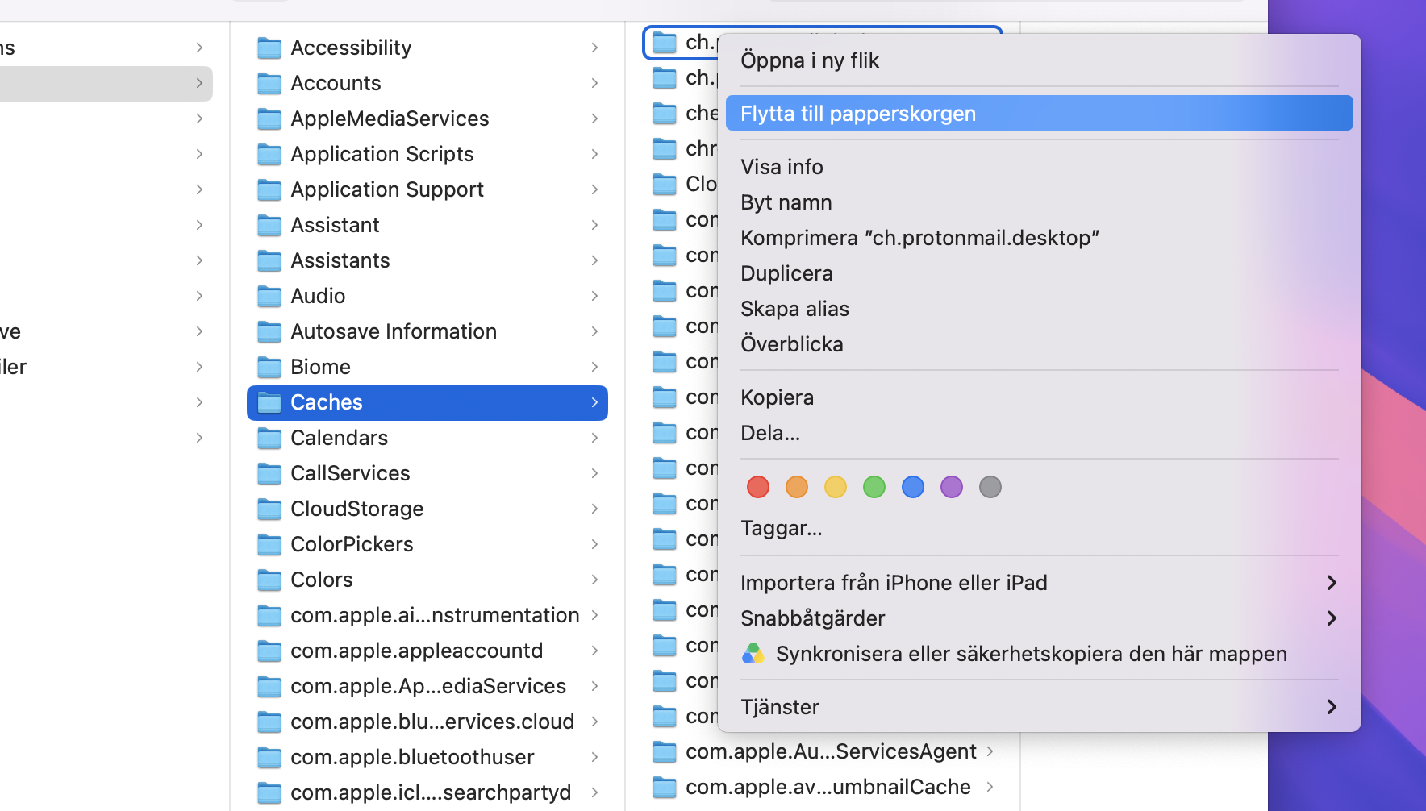This screenshot has width=1426, height=811.
Task: Click the Assistants folder icon
Action: coord(269,261)
